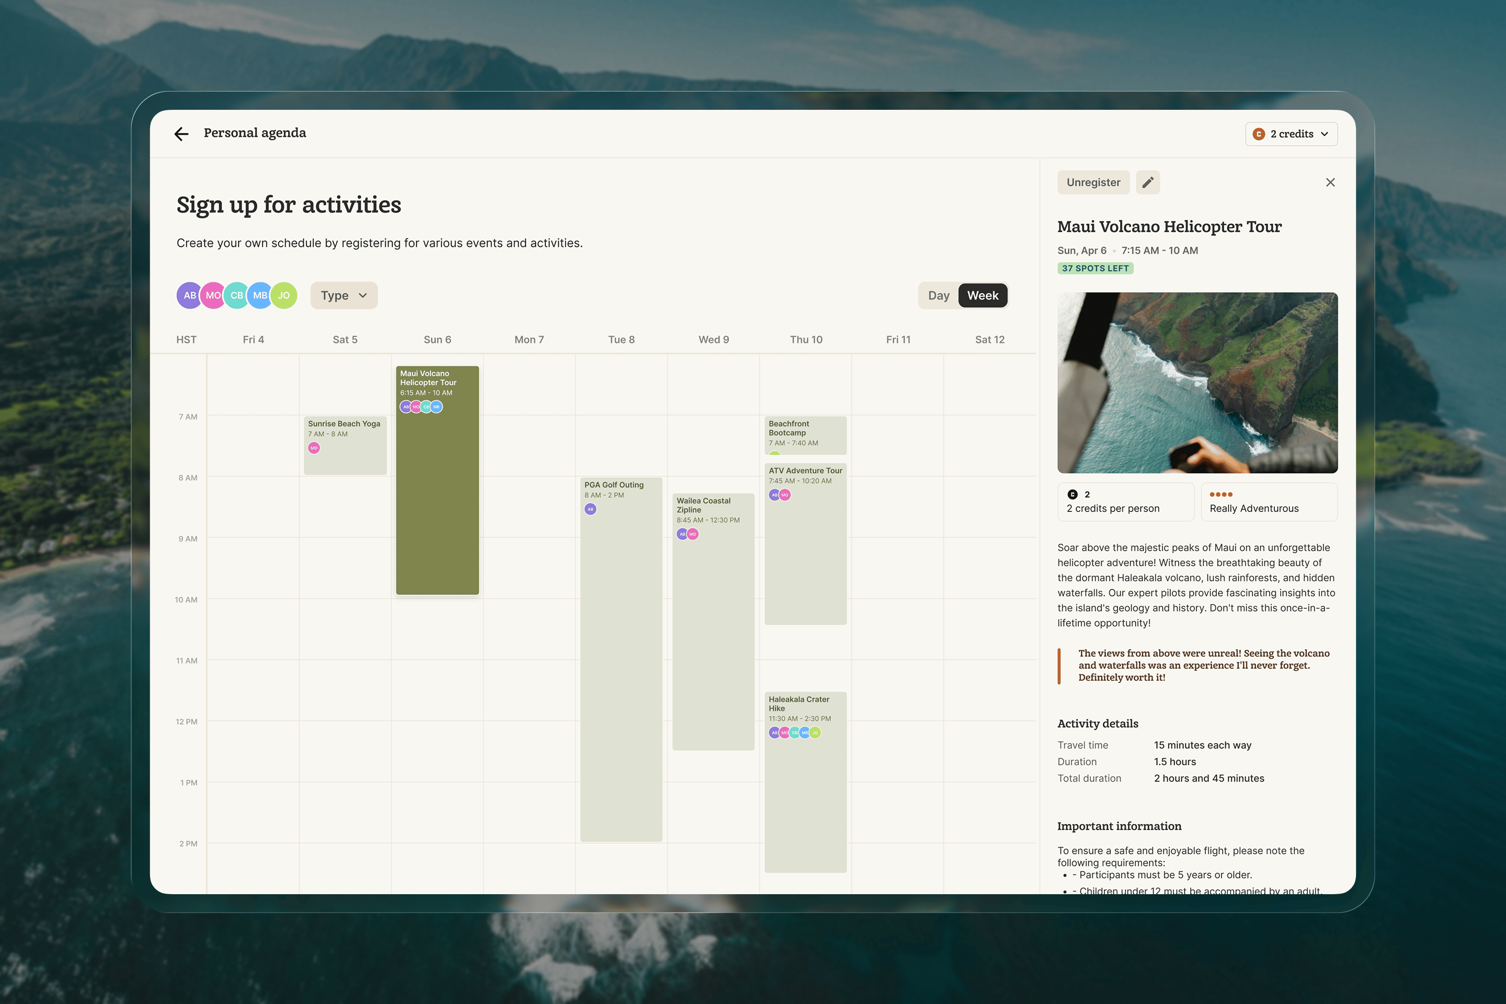Toggle the MO attendee filter
The height and width of the screenshot is (1004, 1506).
(x=213, y=295)
